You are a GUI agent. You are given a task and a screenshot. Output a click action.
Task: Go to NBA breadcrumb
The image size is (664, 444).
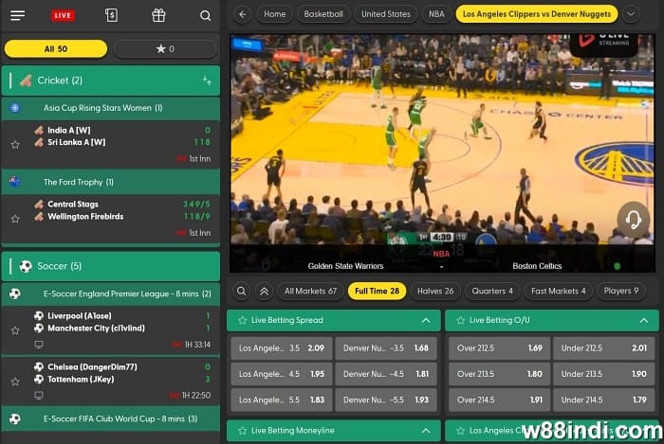point(436,14)
